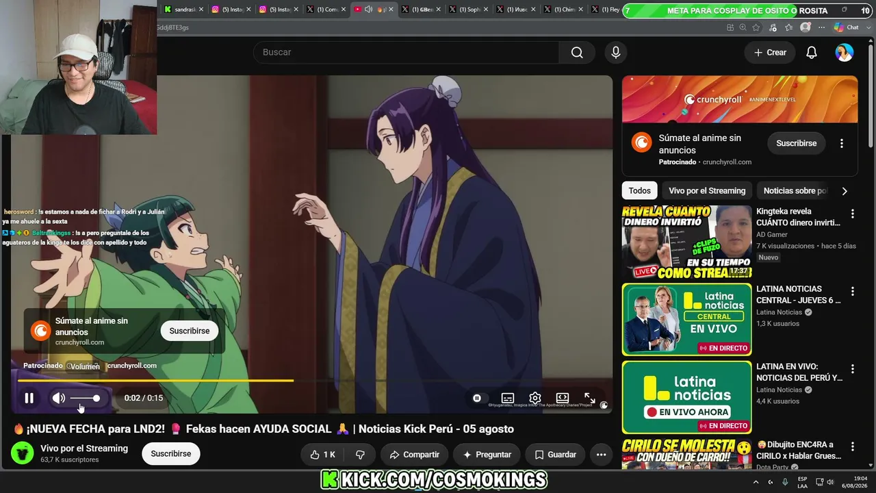Screen dimensions: 876x493
Task: Open options for the LATINA EN VIVO video
Action: tap(853, 368)
